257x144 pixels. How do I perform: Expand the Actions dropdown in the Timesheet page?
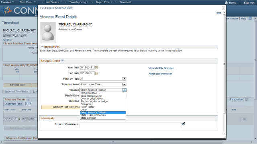(x=7, y=40)
